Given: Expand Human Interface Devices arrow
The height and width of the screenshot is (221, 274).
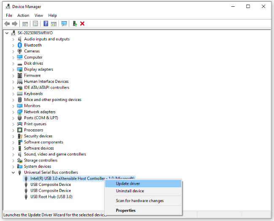Looking at the screenshot, I should (x=13, y=82).
